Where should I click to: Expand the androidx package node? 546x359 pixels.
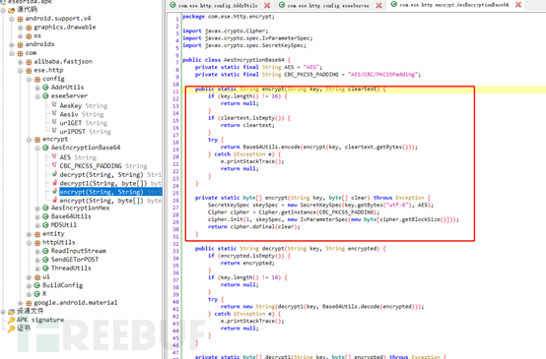tap(12, 45)
